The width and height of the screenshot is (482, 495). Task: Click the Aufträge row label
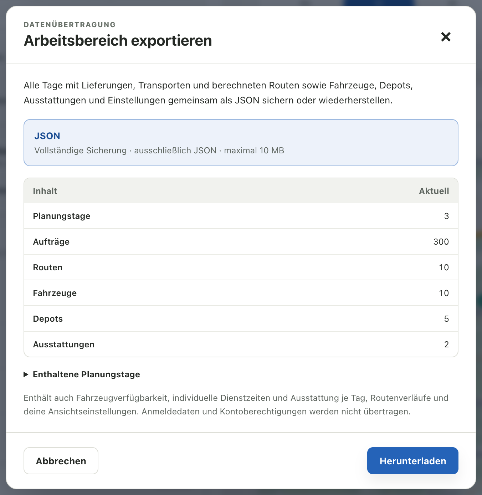pyautogui.click(x=51, y=242)
